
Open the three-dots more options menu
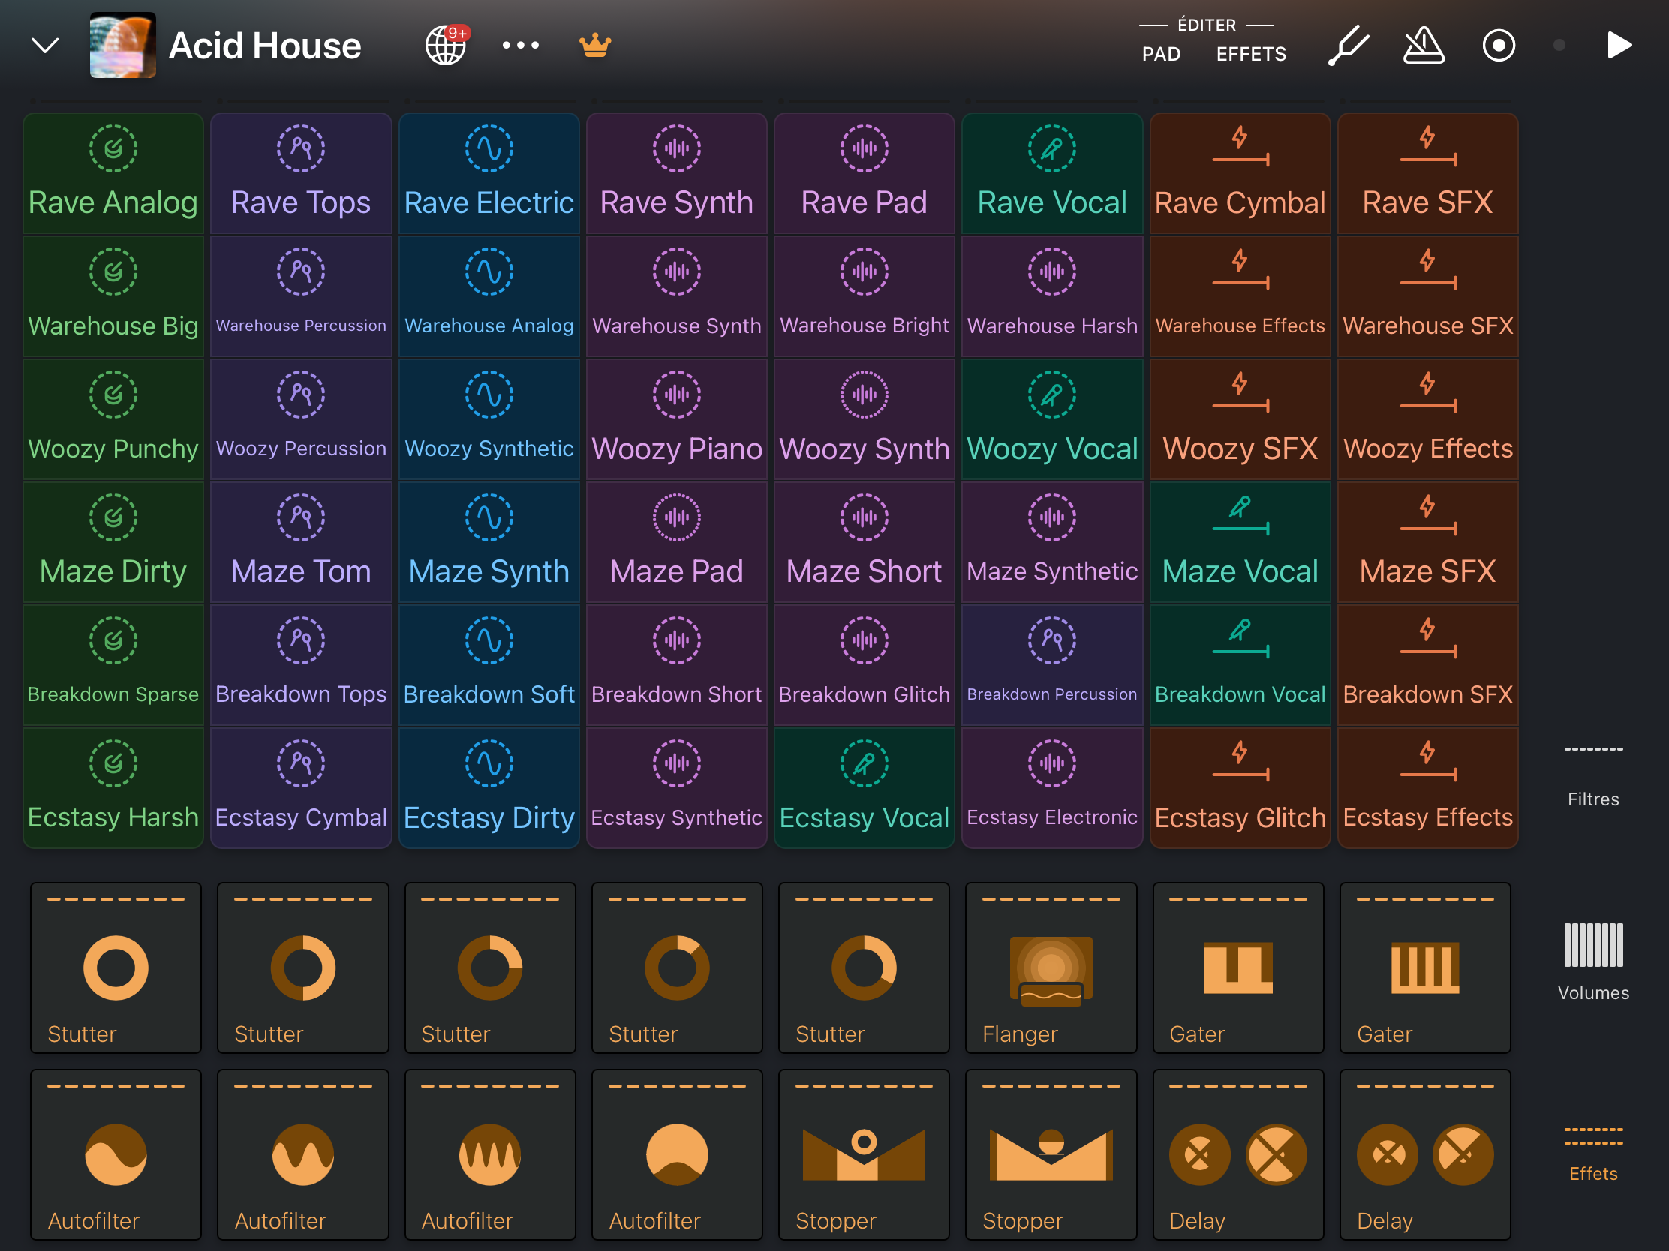521,45
